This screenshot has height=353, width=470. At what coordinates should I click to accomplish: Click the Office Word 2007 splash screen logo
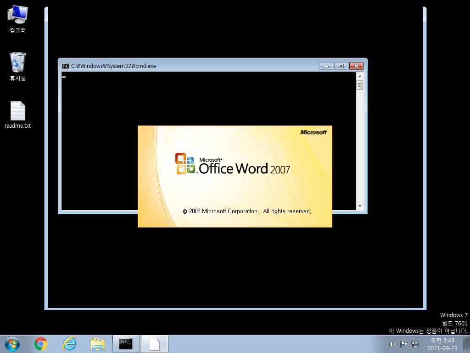pos(233,164)
